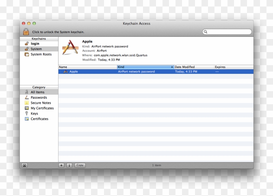The width and height of the screenshot is (273, 196).
Task: Select the Keys category
Action: pyautogui.click(x=34, y=114)
